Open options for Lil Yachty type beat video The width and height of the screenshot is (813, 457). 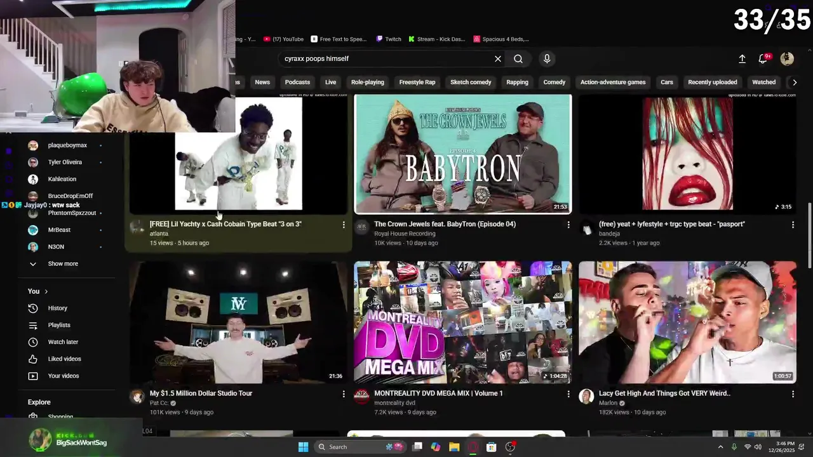344,225
